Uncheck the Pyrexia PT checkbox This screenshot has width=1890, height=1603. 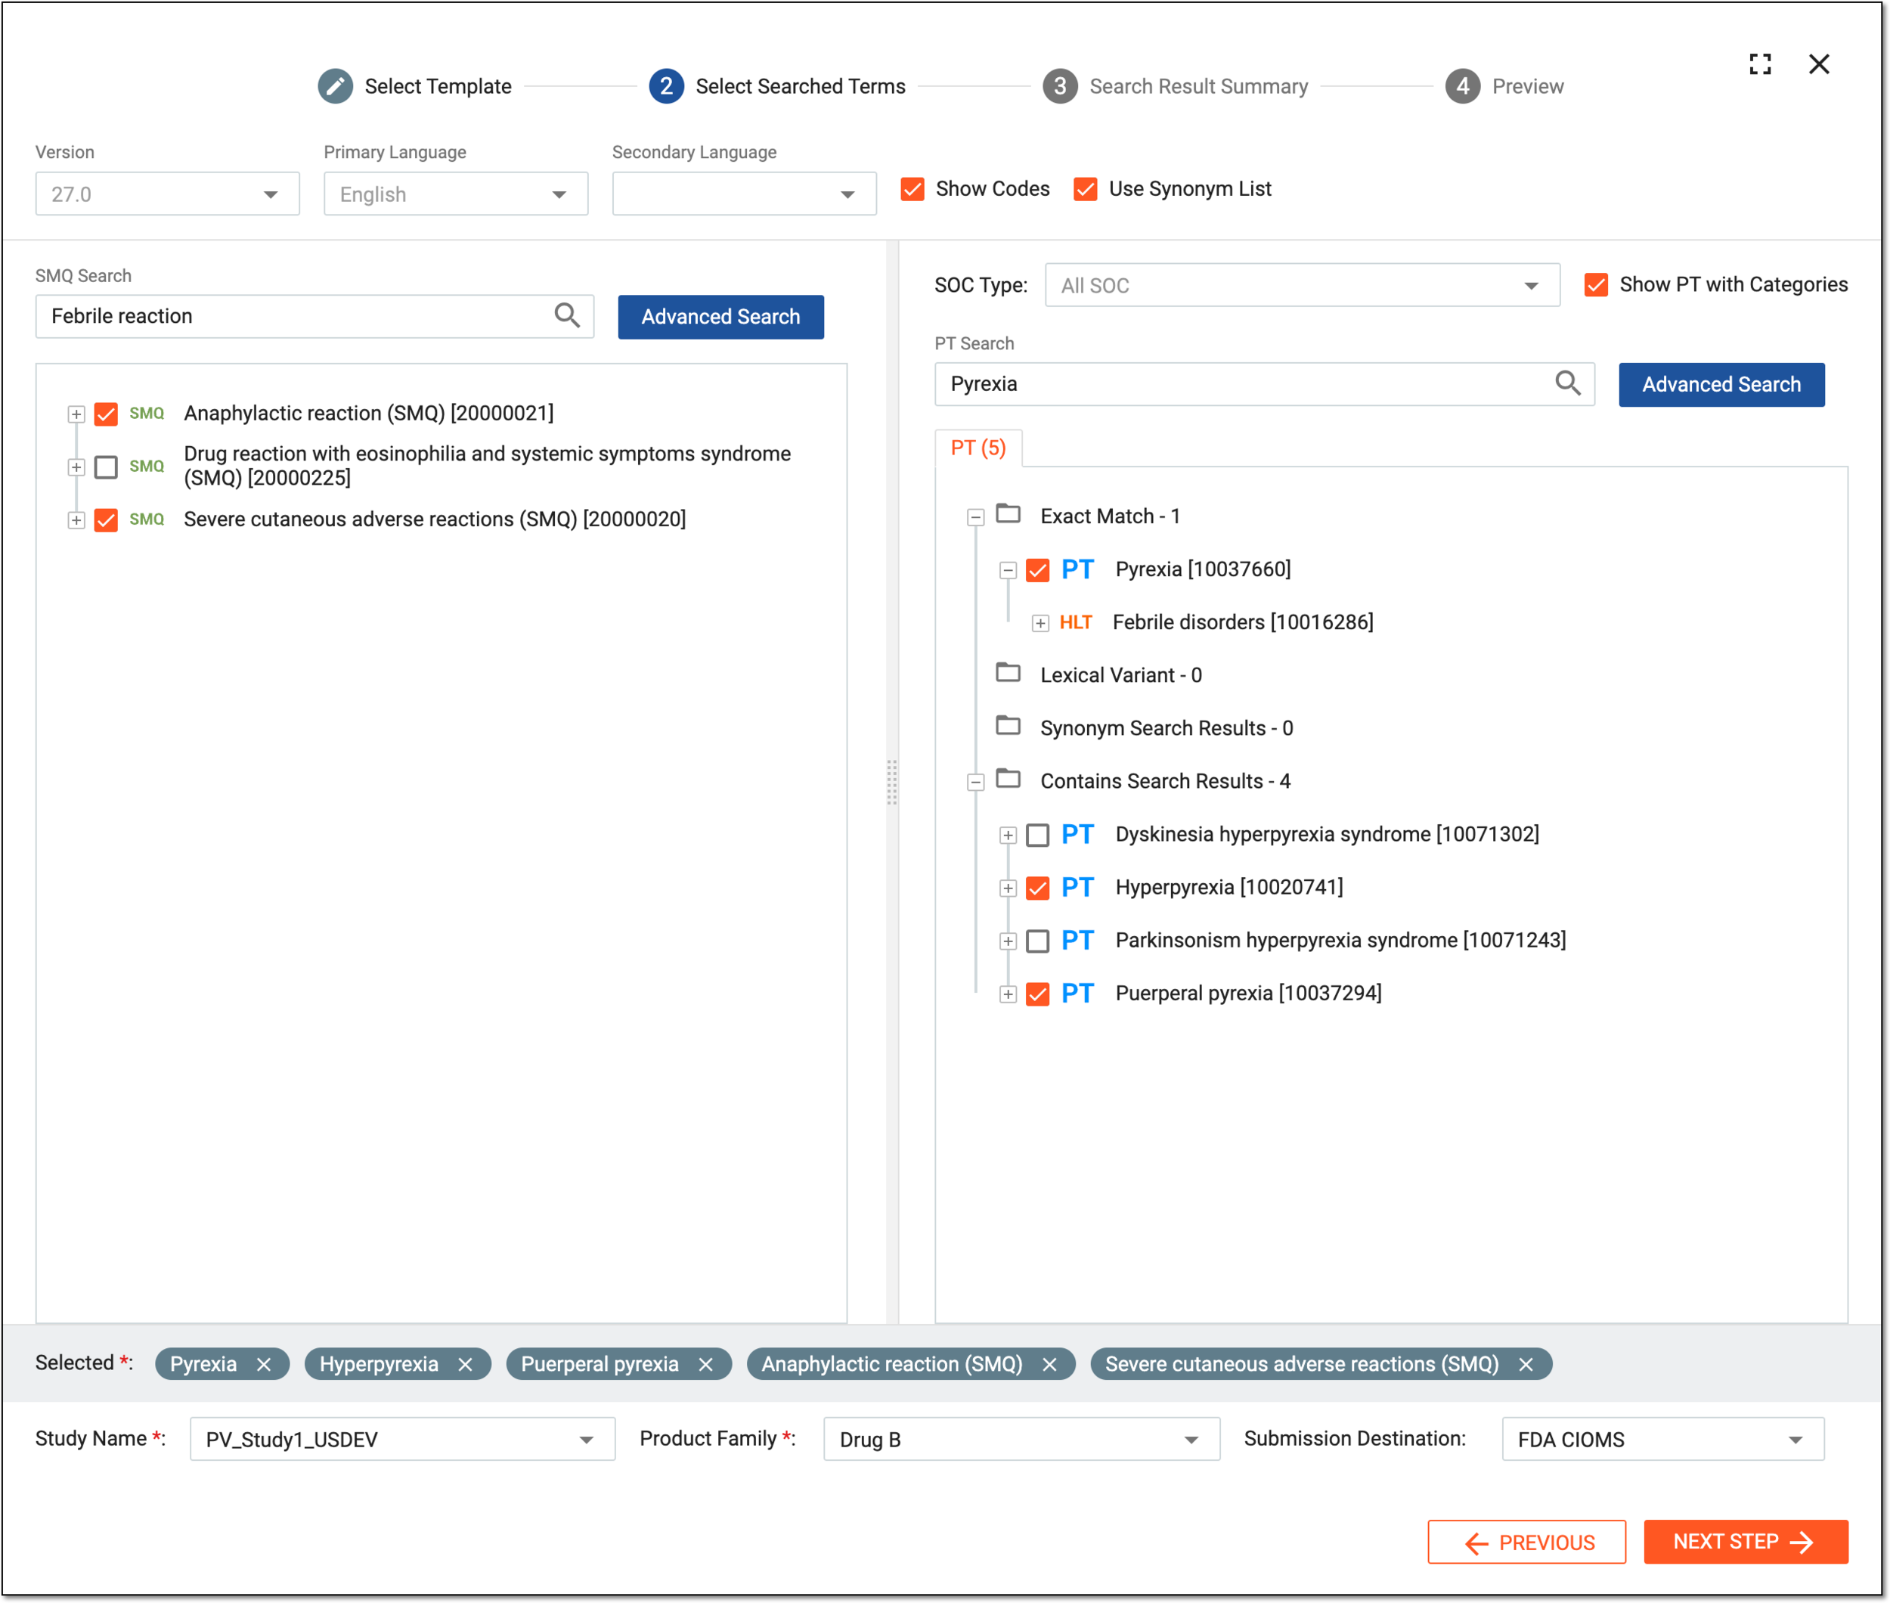click(1038, 570)
